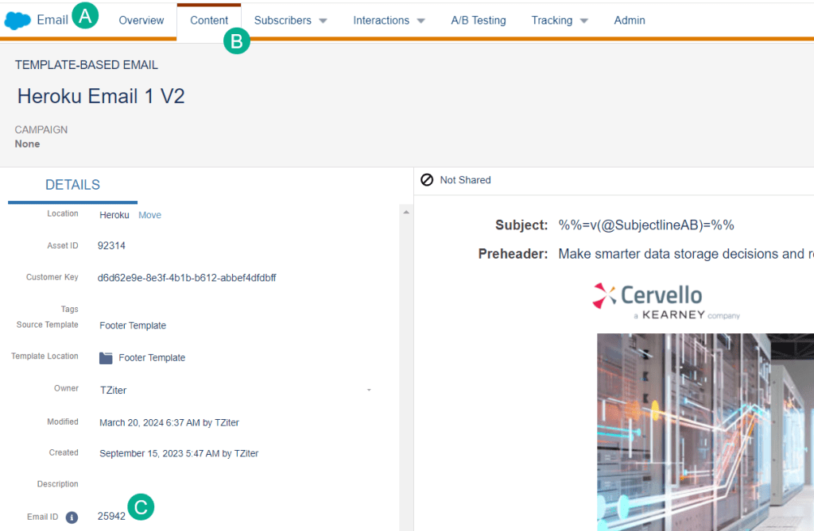Viewport: 814px width, 531px height.
Task: Click the Heroku Email 1 V2 title
Action: coord(101,96)
